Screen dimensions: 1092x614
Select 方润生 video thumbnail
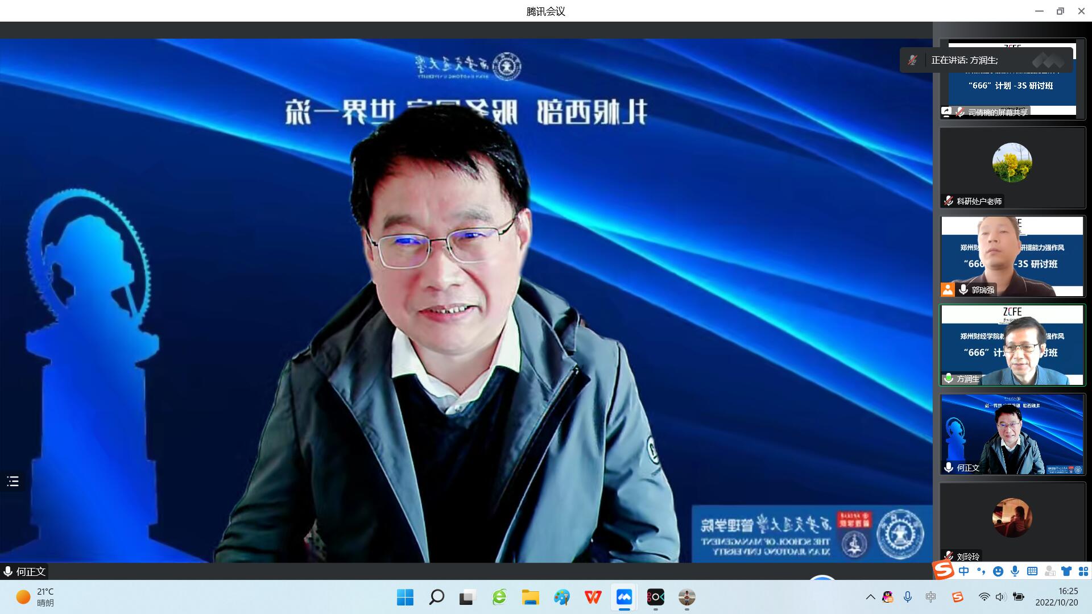(1012, 345)
